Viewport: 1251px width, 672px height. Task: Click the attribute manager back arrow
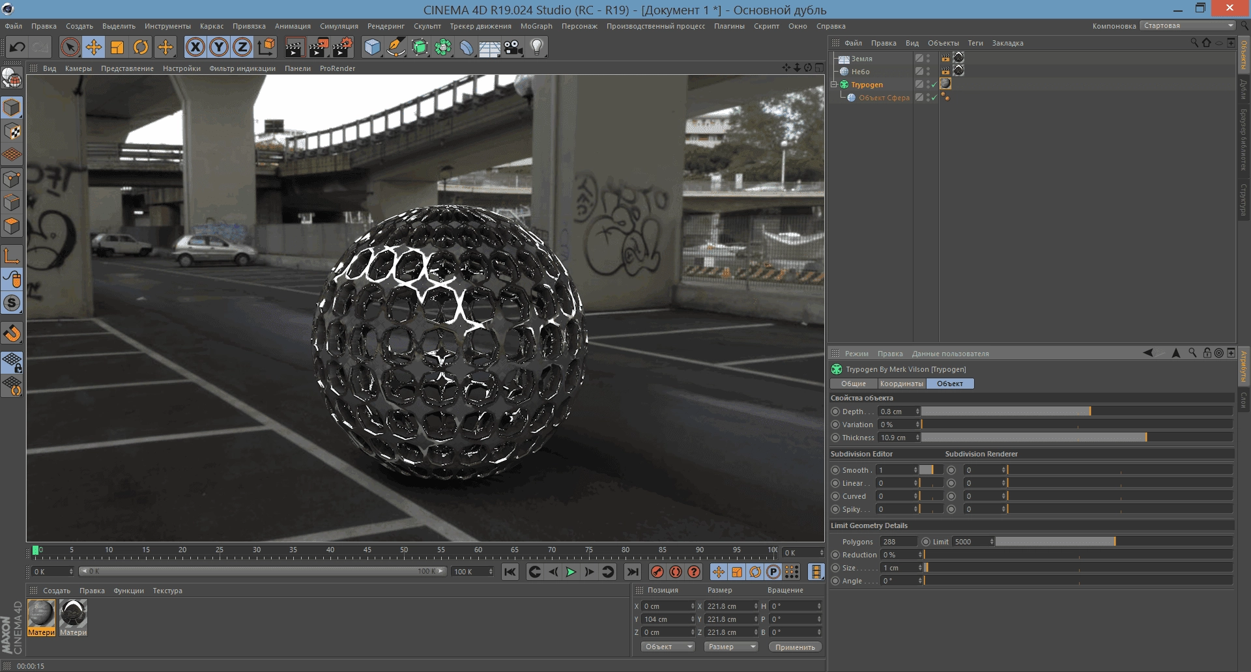click(1147, 353)
